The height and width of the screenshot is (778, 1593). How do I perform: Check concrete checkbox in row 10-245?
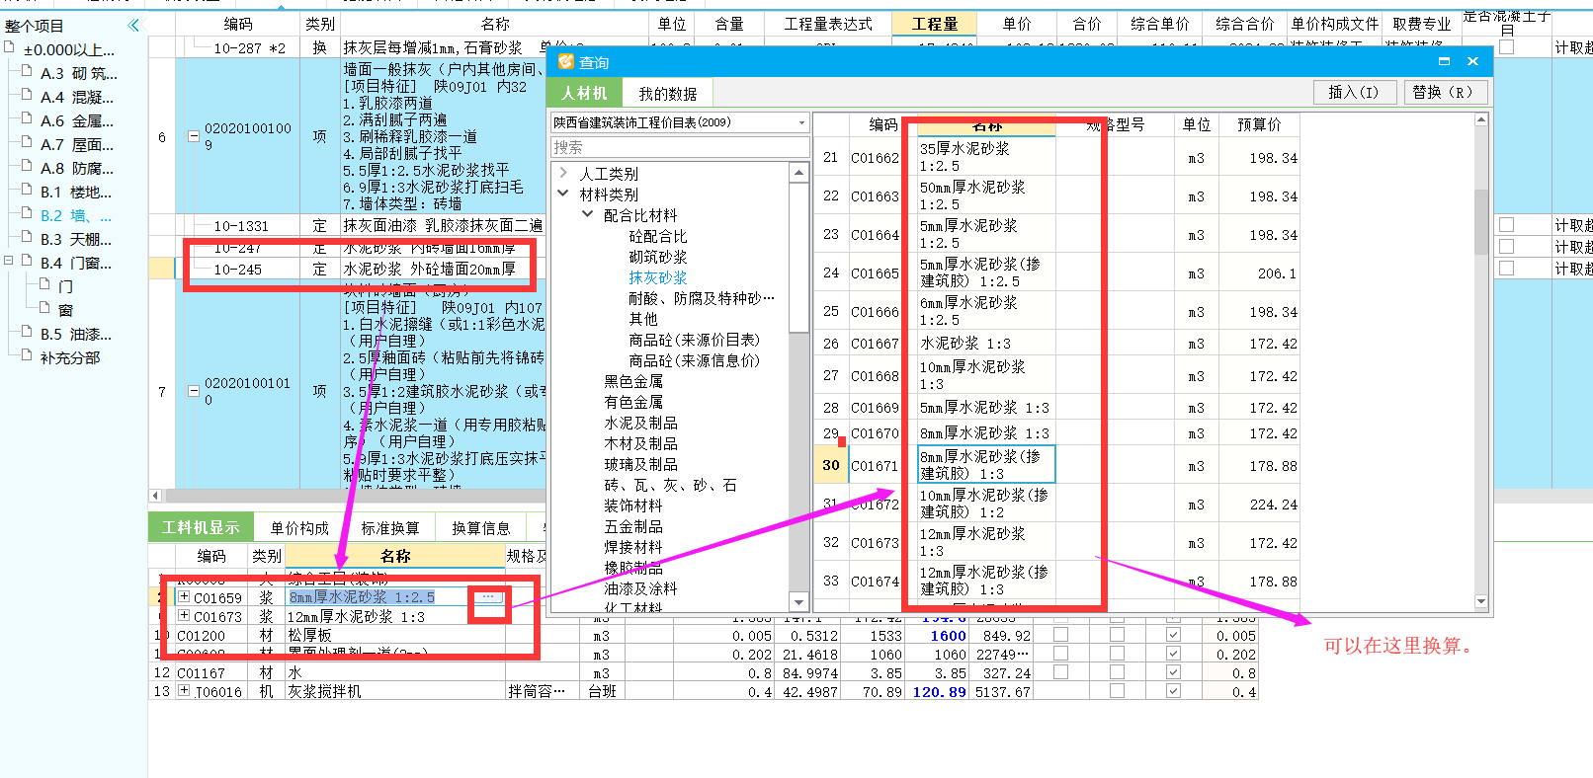point(1506,269)
